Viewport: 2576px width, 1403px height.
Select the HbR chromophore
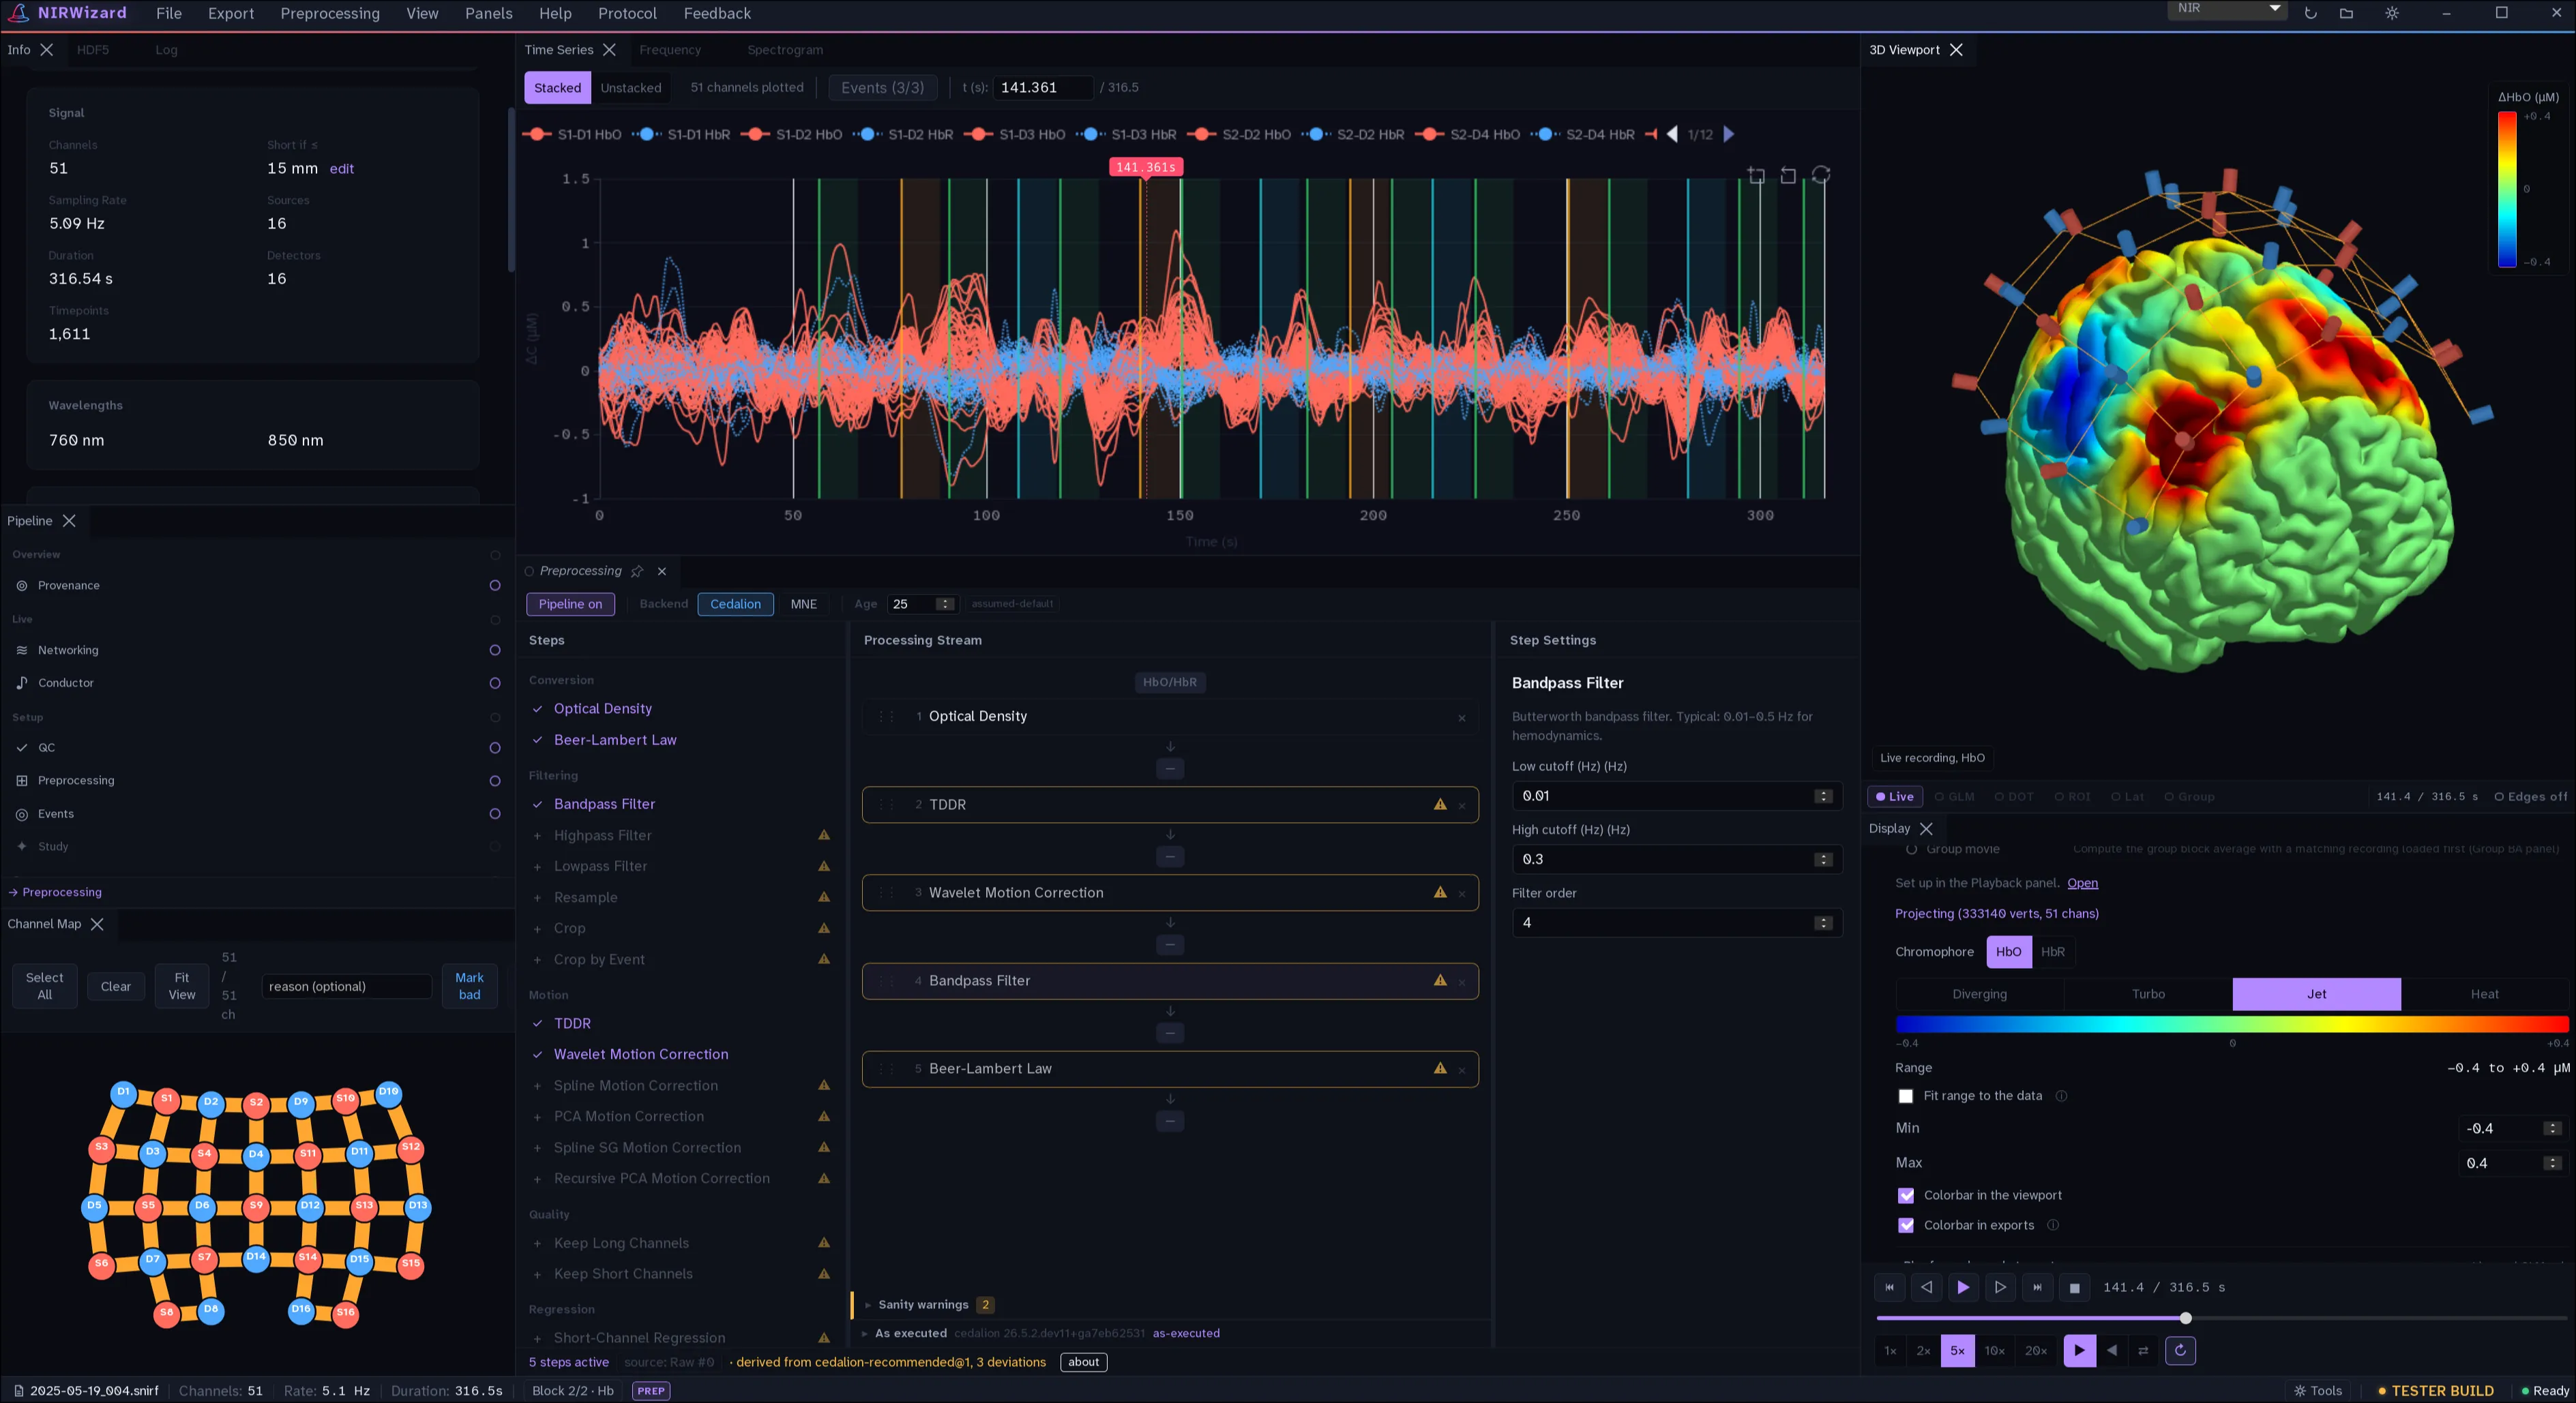tap(2053, 952)
